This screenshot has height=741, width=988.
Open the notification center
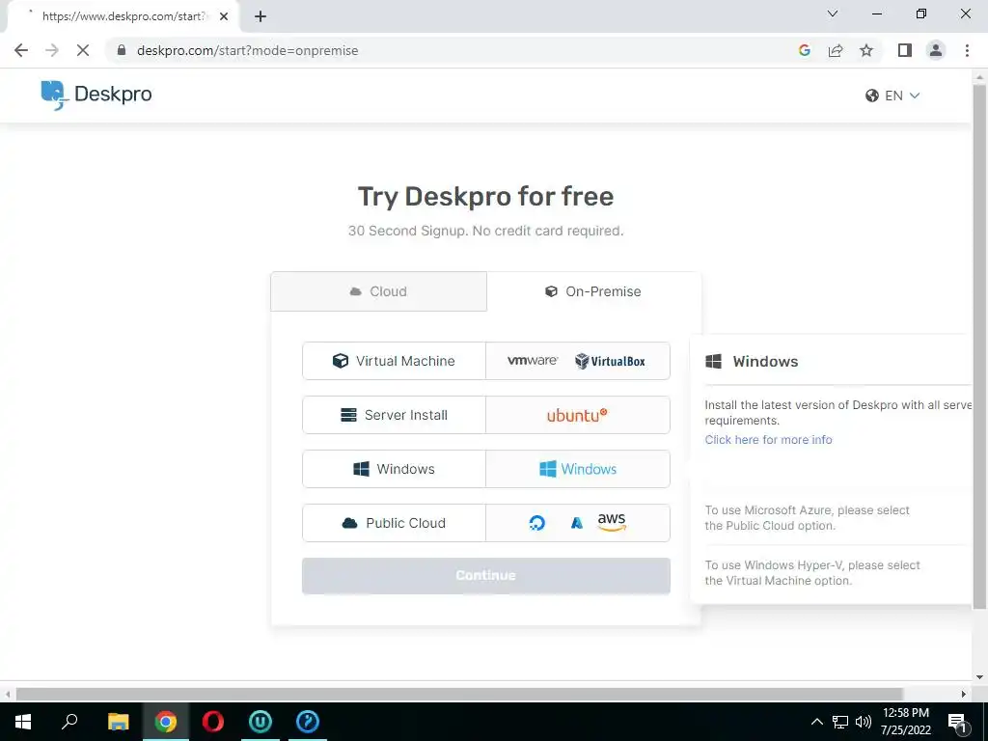pyautogui.click(x=958, y=723)
